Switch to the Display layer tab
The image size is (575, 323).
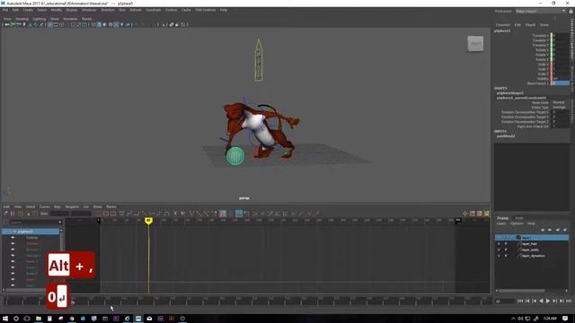click(502, 218)
